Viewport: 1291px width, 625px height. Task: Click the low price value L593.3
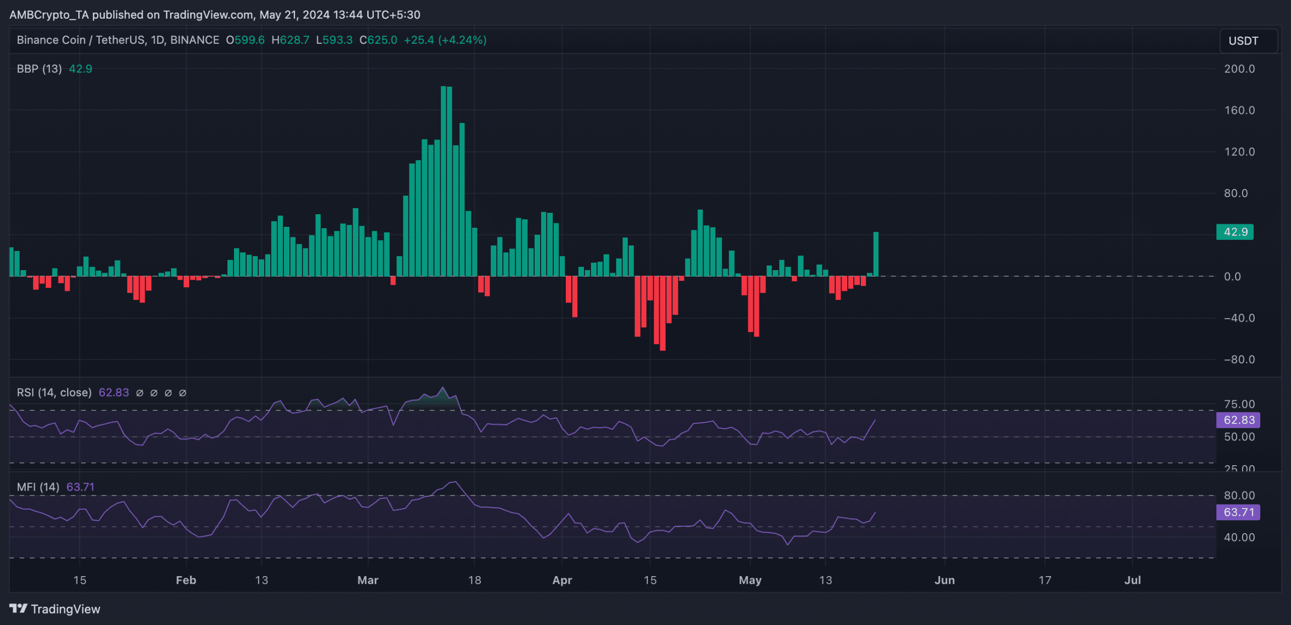334,40
